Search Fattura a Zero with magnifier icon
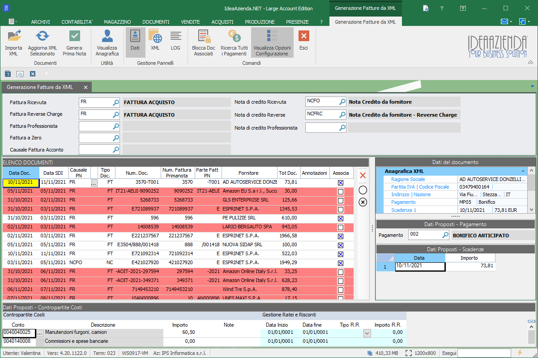This screenshot has height=358, width=538. coord(115,138)
